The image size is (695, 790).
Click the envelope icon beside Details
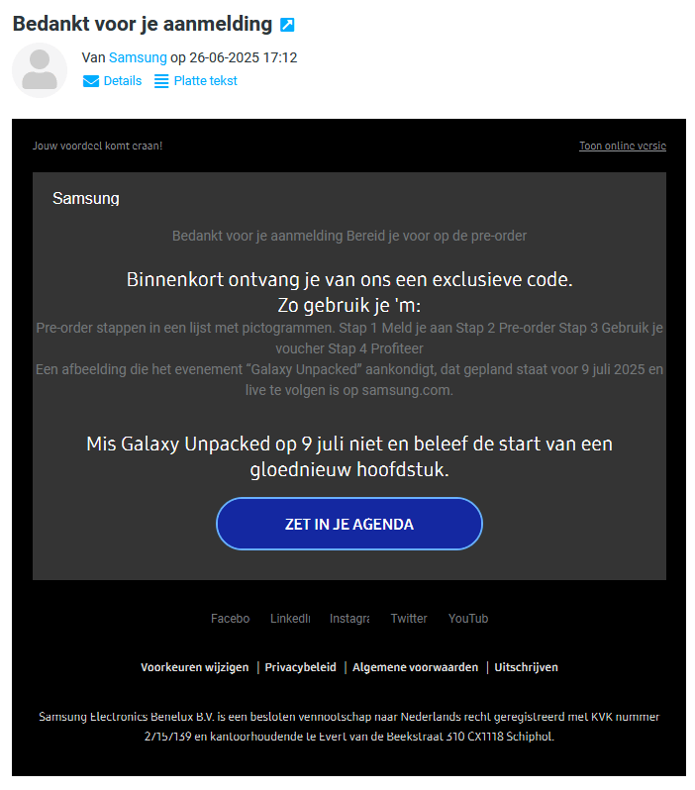click(91, 81)
